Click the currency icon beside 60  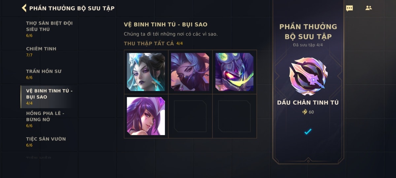(305, 112)
